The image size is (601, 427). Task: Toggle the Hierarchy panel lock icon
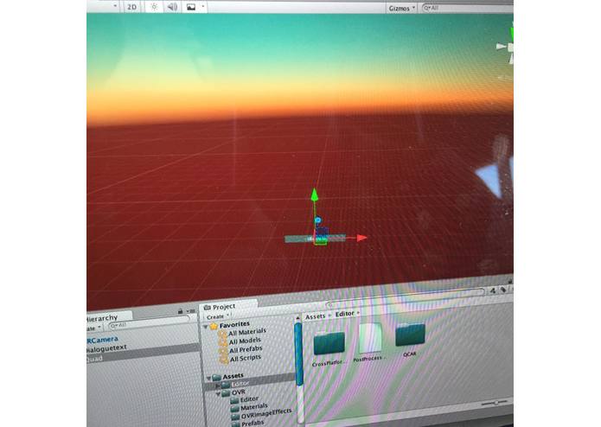181,312
